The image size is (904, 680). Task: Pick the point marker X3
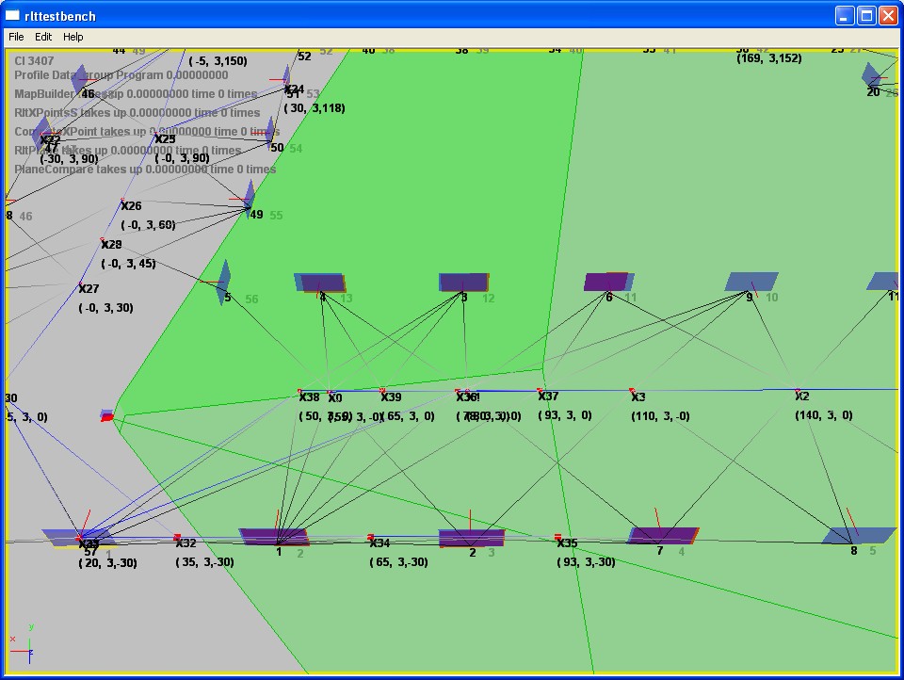(x=632, y=390)
